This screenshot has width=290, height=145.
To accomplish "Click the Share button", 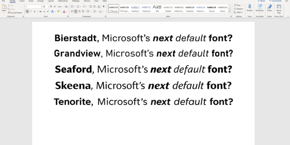I will click(x=261, y=1).
